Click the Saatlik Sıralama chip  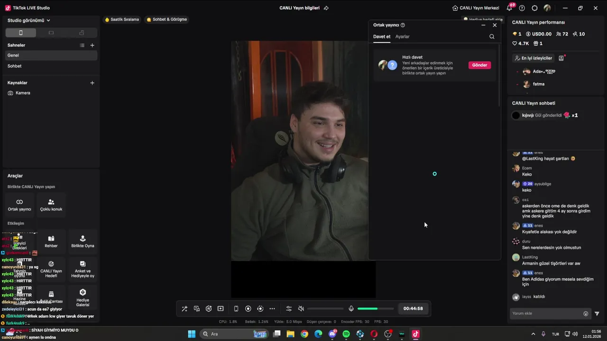(x=122, y=19)
